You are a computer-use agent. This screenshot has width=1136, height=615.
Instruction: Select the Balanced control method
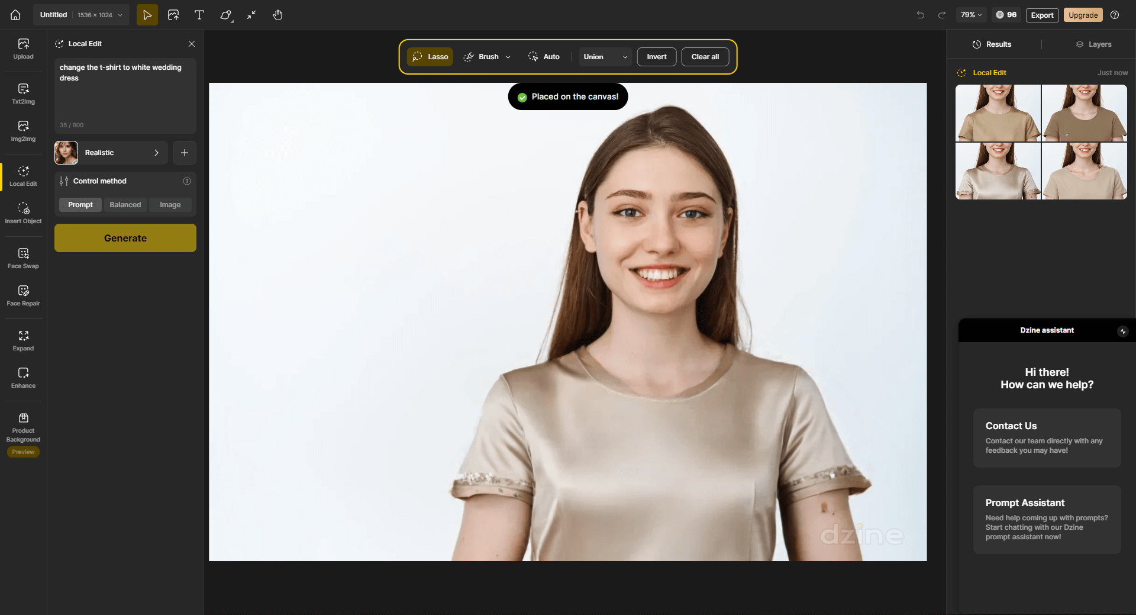click(125, 204)
